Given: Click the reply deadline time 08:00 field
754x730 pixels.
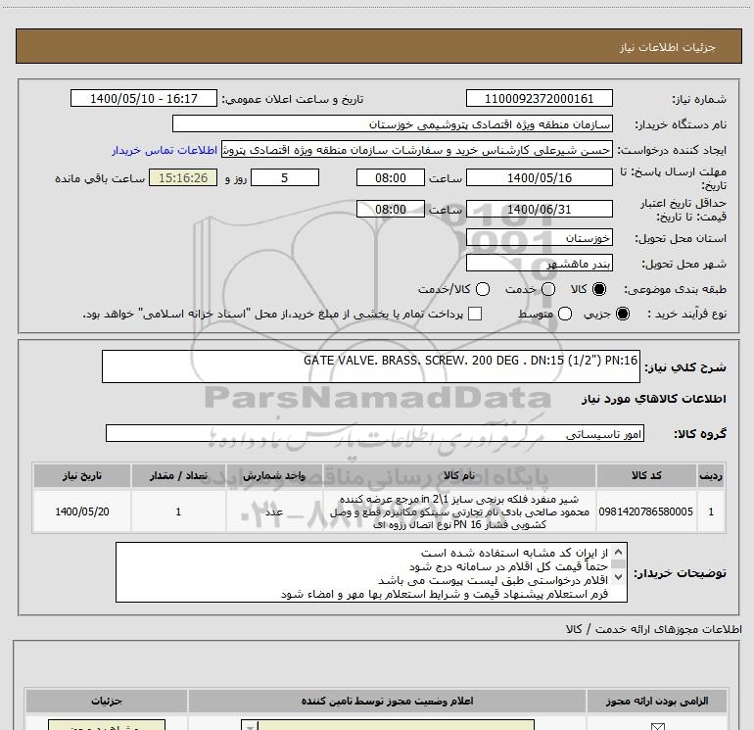Looking at the screenshot, I should pos(391,177).
